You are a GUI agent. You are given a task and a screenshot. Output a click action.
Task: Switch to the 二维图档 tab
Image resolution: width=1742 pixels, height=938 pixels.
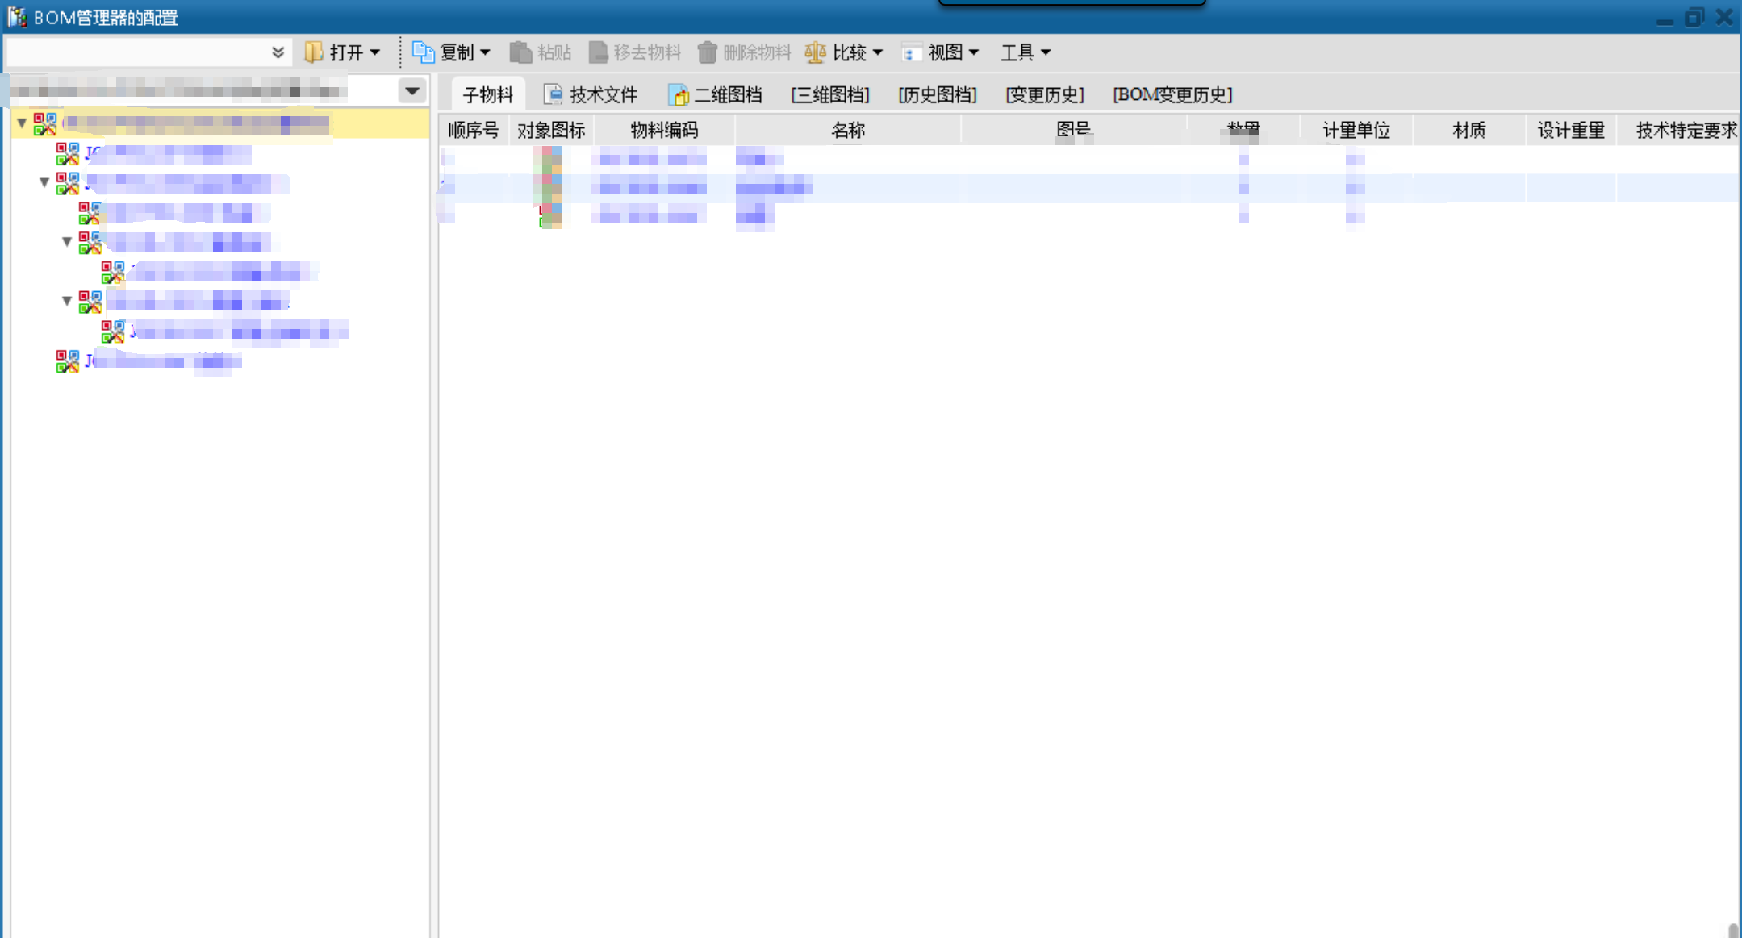click(x=716, y=94)
